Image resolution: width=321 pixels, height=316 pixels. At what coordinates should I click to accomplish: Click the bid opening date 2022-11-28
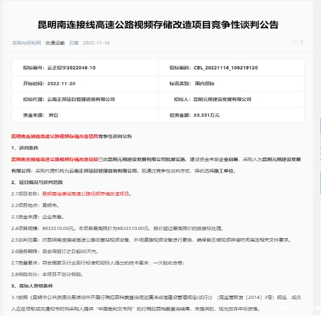(x=61, y=83)
